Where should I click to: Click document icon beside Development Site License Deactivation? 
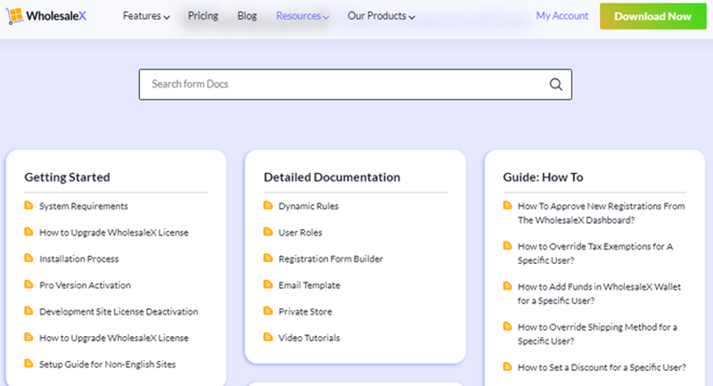pyautogui.click(x=29, y=311)
